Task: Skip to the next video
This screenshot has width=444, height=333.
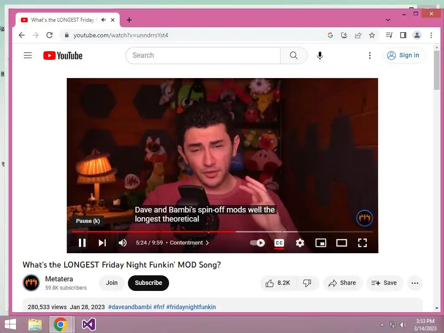Action: click(102, 243)
